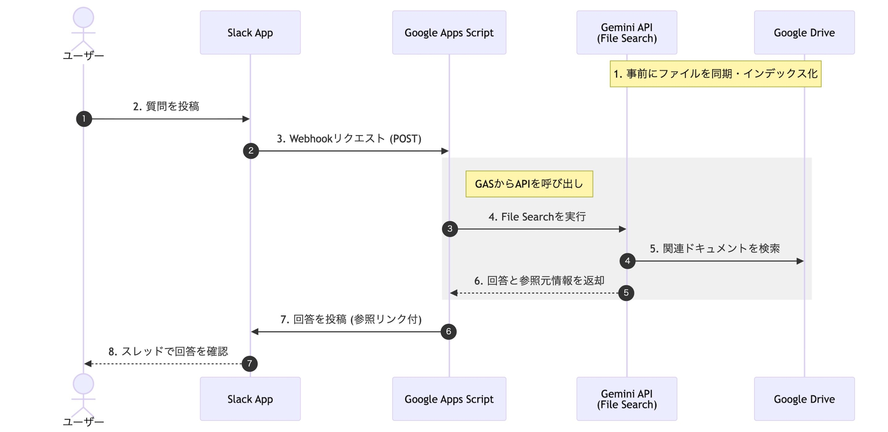Select the top Google Drive participant box
The width and height of the screenshot is (888, 432).
(804, 33)
